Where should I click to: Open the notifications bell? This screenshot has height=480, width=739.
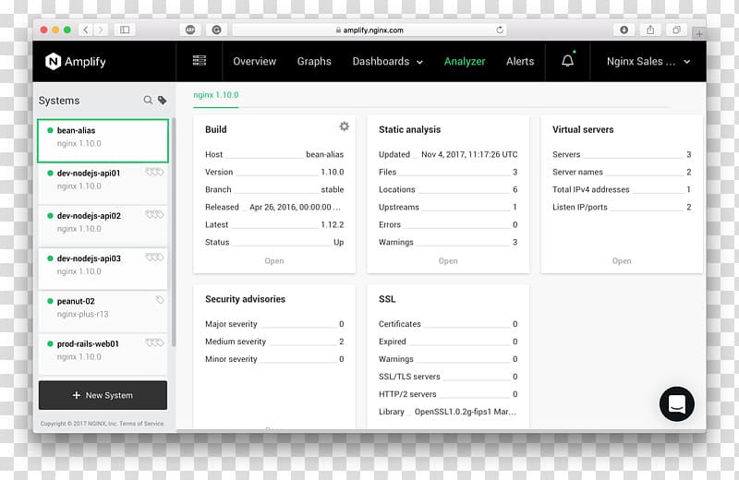(x=567, y=61)
